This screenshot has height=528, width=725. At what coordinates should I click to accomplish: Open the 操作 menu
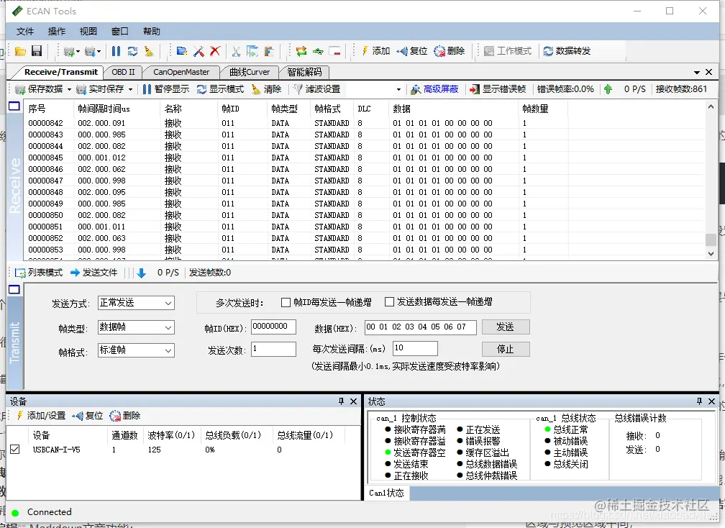[x=56, y=32]
